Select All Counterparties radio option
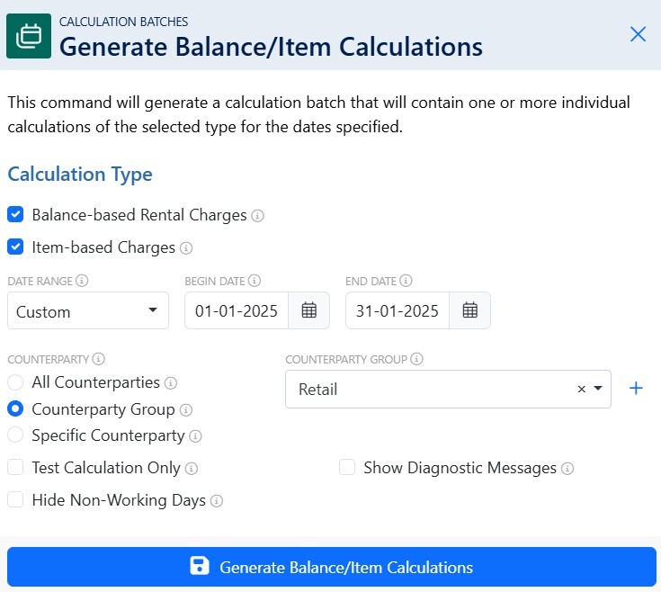Screen dimensions: 661x592 (x=15, y=382)
